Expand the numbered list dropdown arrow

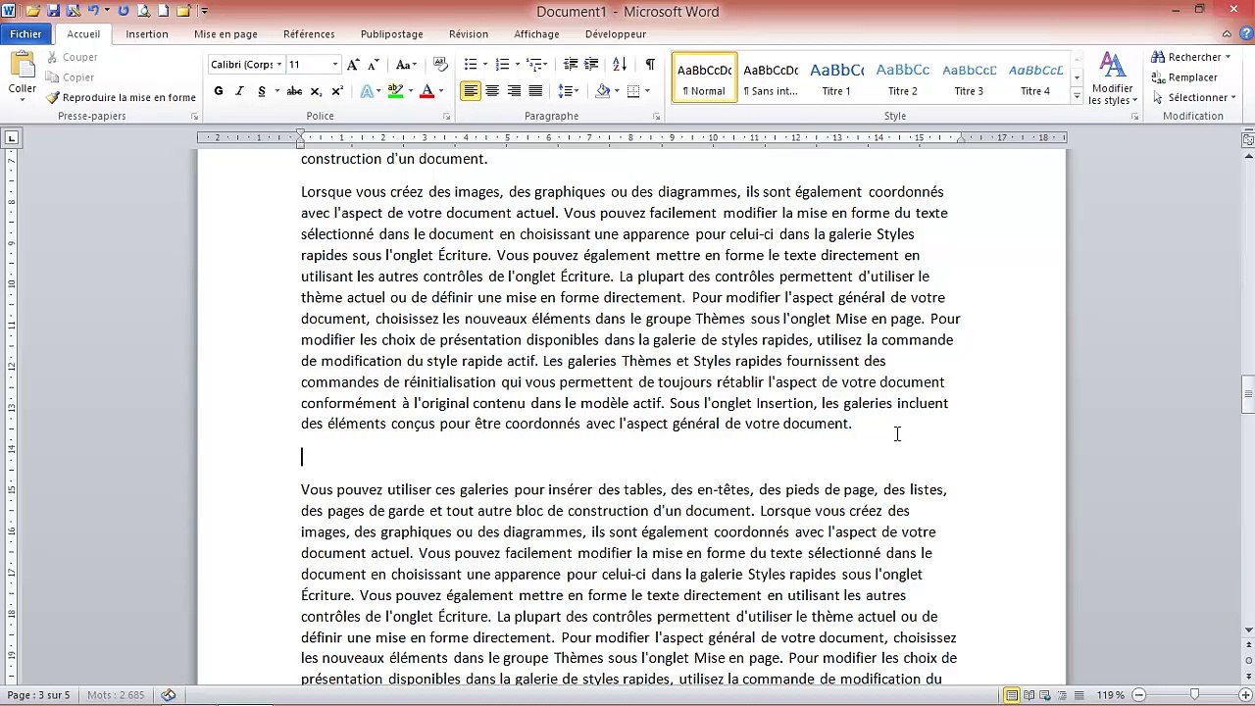(518, 65)
